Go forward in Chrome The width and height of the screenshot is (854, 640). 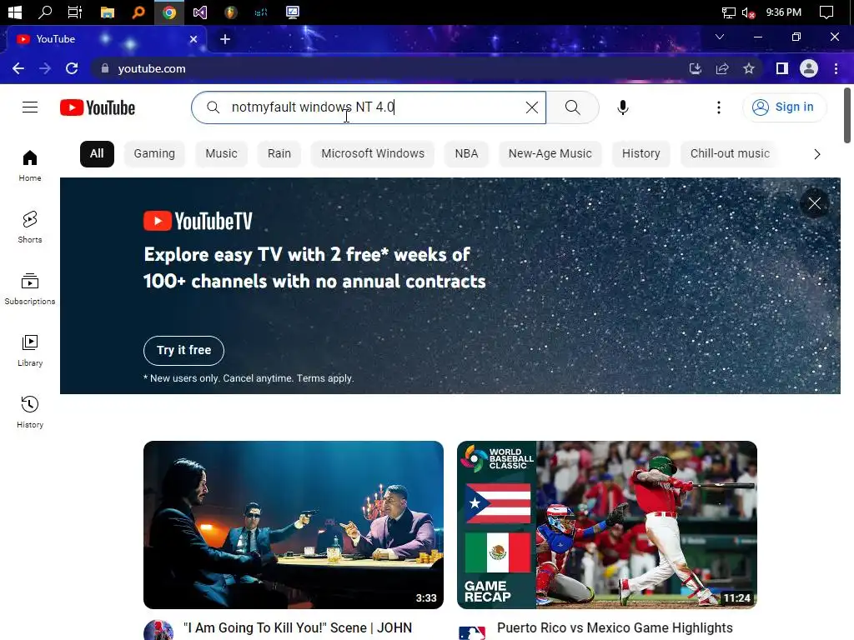tap(45, 68)
